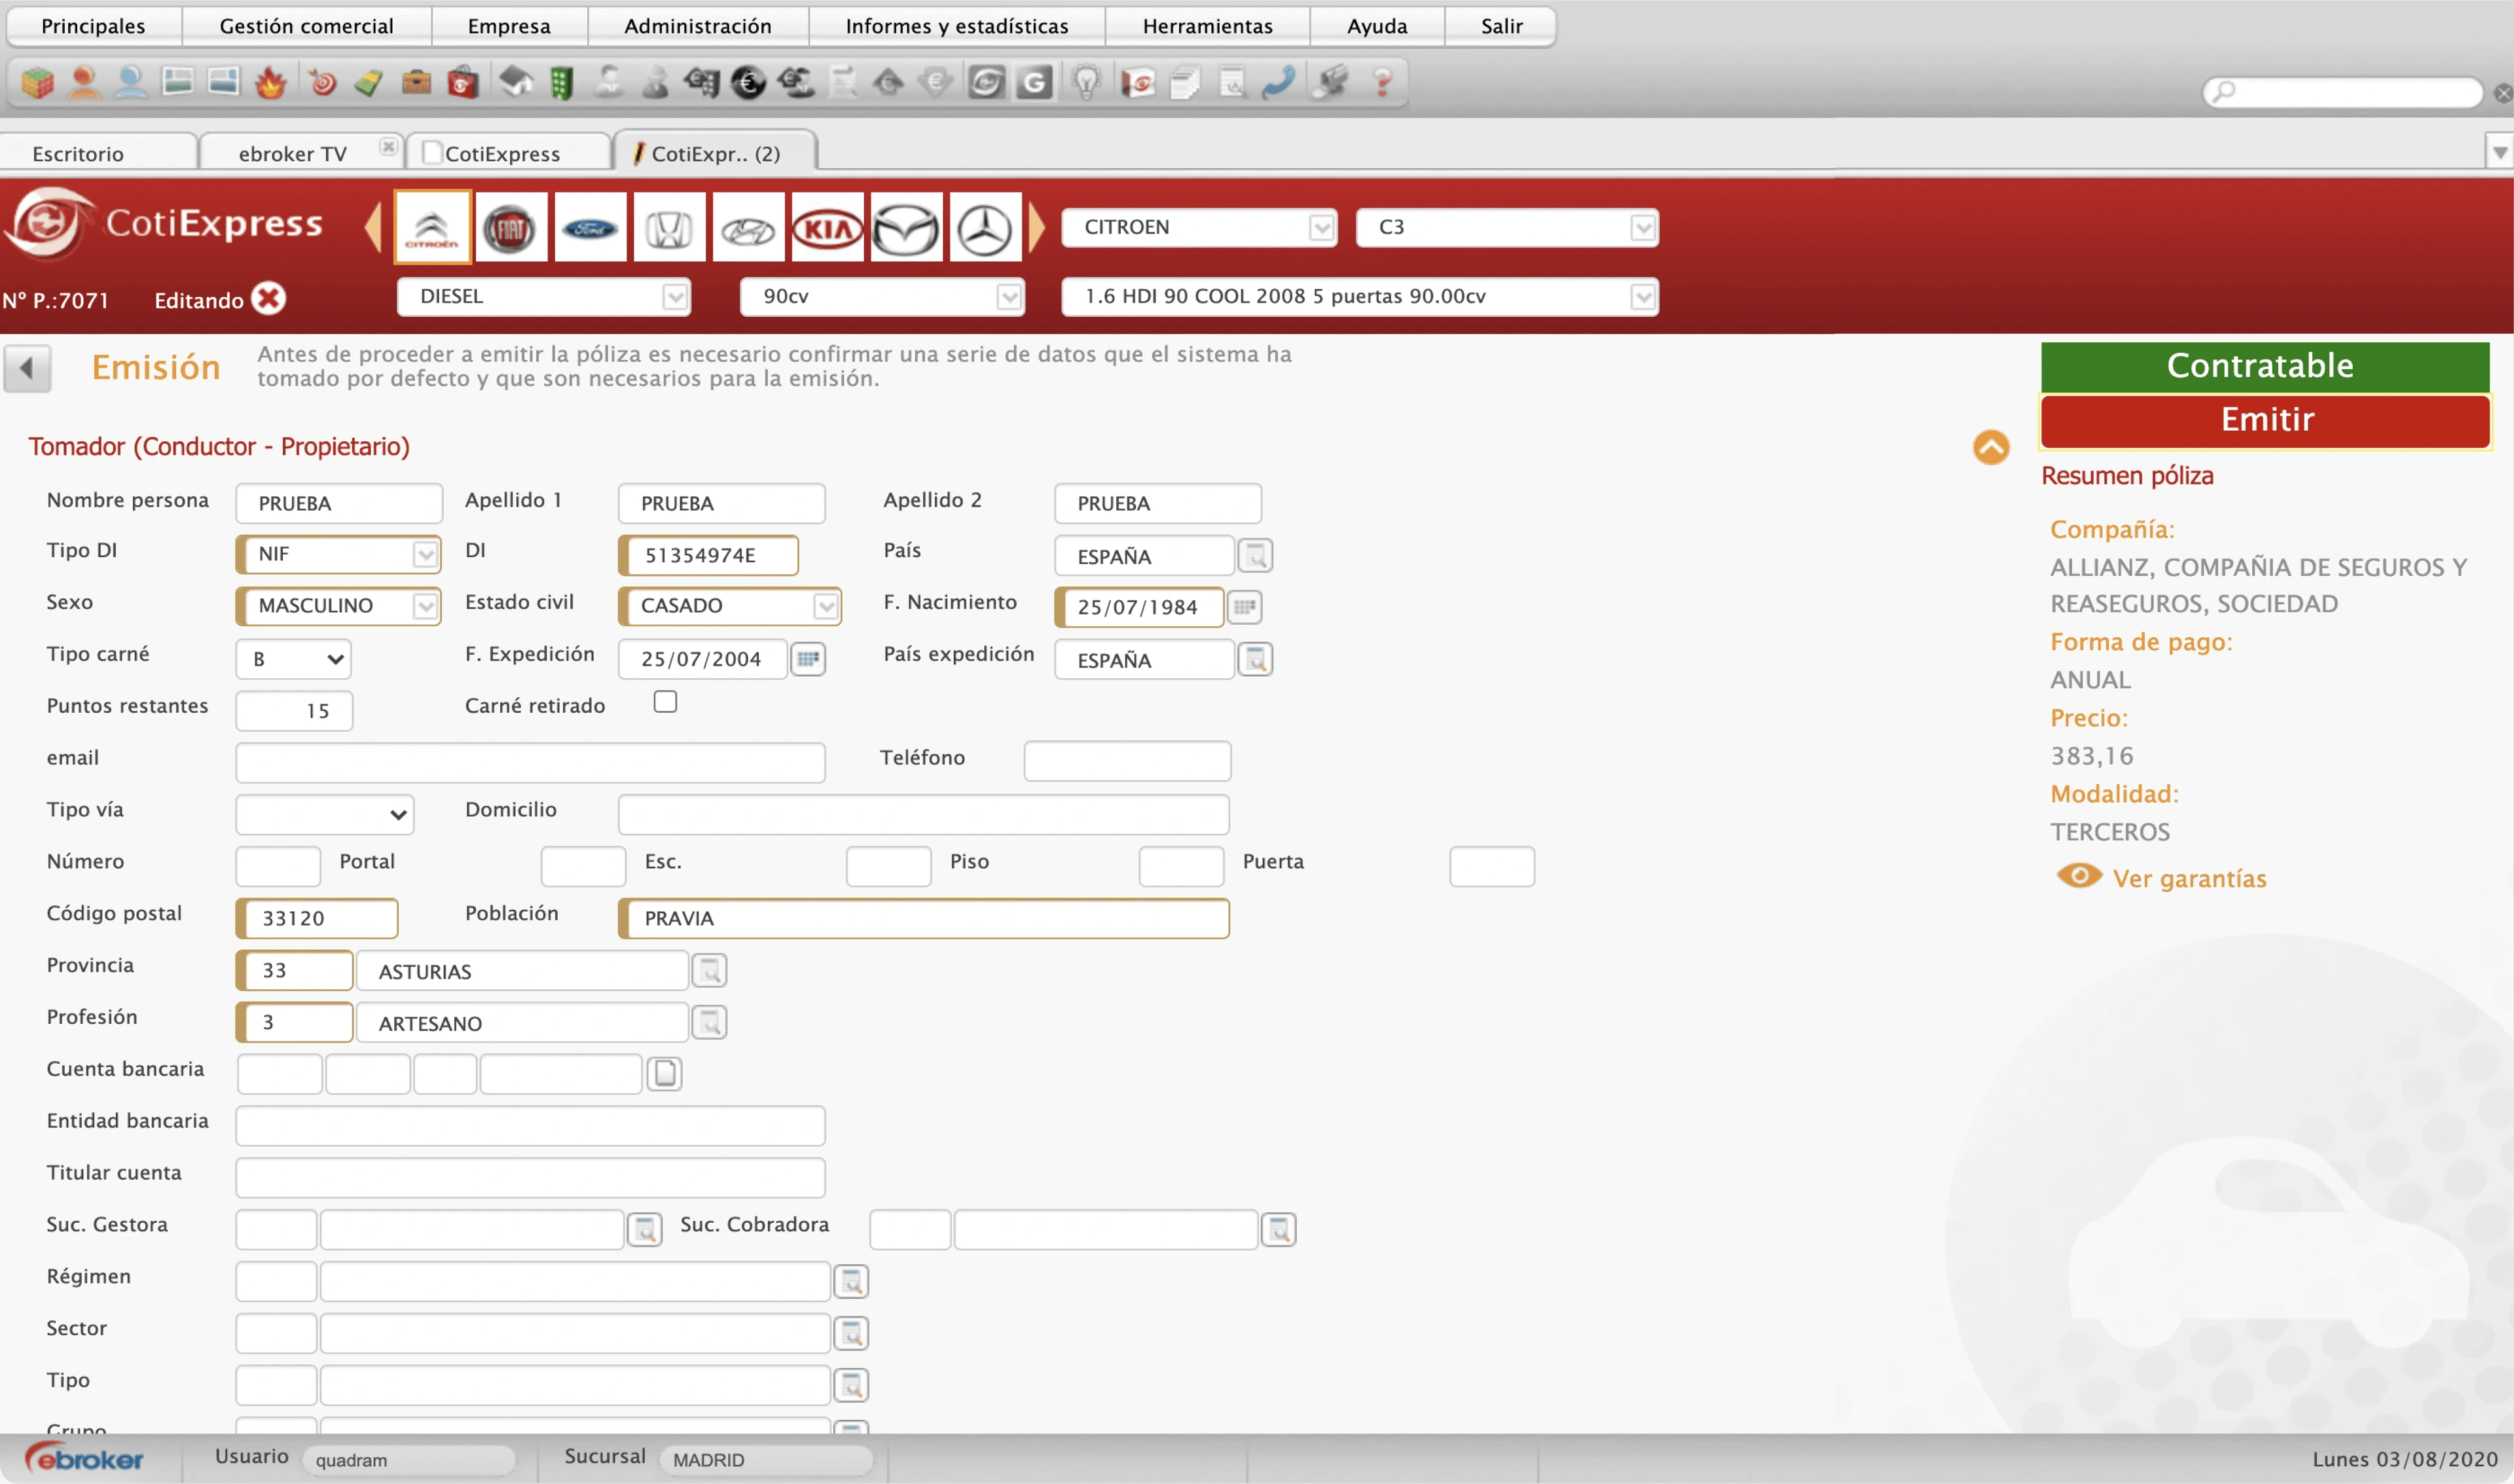
Task: Collapse the Tomador section with orange chevron
Action: pos(1990,447)
